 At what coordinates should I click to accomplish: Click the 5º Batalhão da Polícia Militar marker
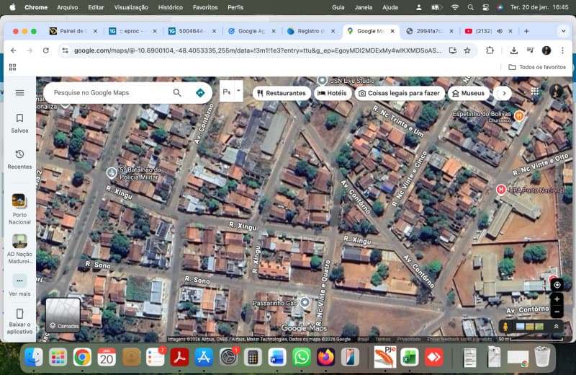point(112,172)
